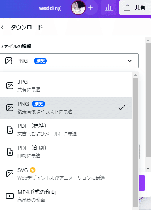This screenshot has width=151, height=210.
Task: Click the user profile avatar
Action: (78, 8)
